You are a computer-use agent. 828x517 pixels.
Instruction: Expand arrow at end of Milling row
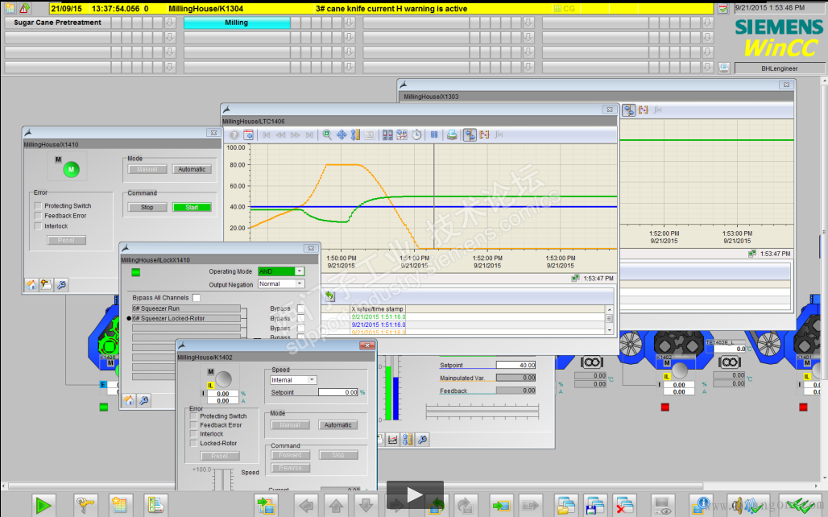coord(349,23)
